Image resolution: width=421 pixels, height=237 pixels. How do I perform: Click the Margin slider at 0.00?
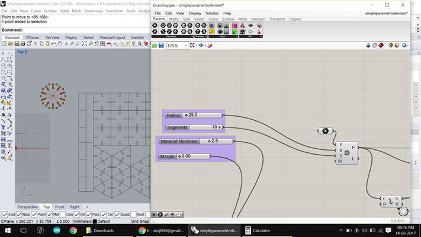[185, 156]
